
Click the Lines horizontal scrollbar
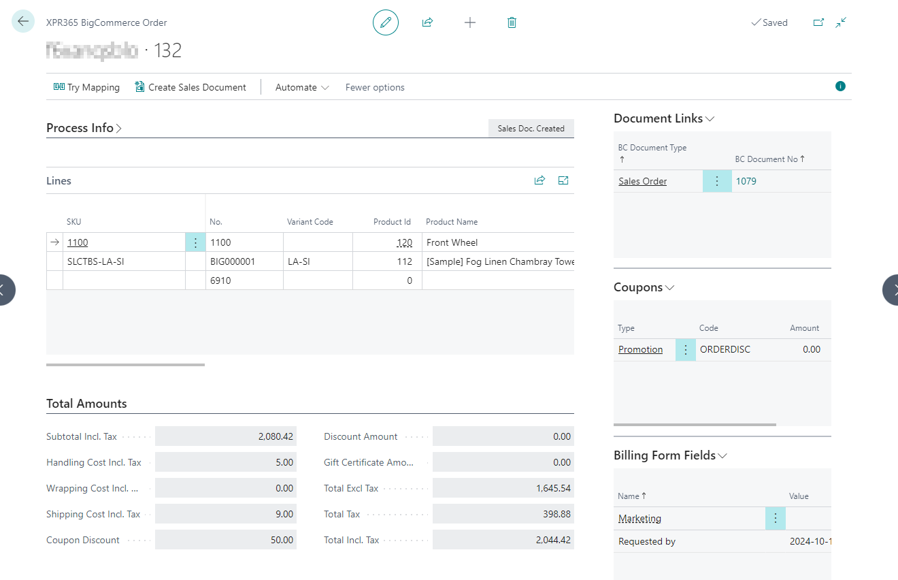point(125,365)
